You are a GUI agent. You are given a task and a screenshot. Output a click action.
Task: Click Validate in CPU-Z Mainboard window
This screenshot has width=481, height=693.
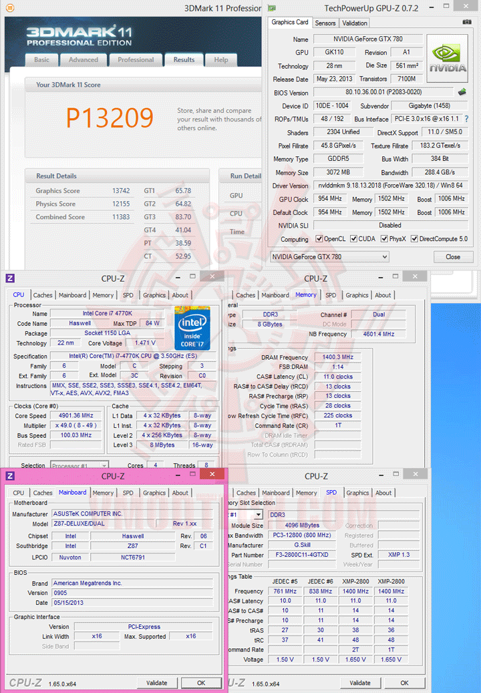point(157,683)
